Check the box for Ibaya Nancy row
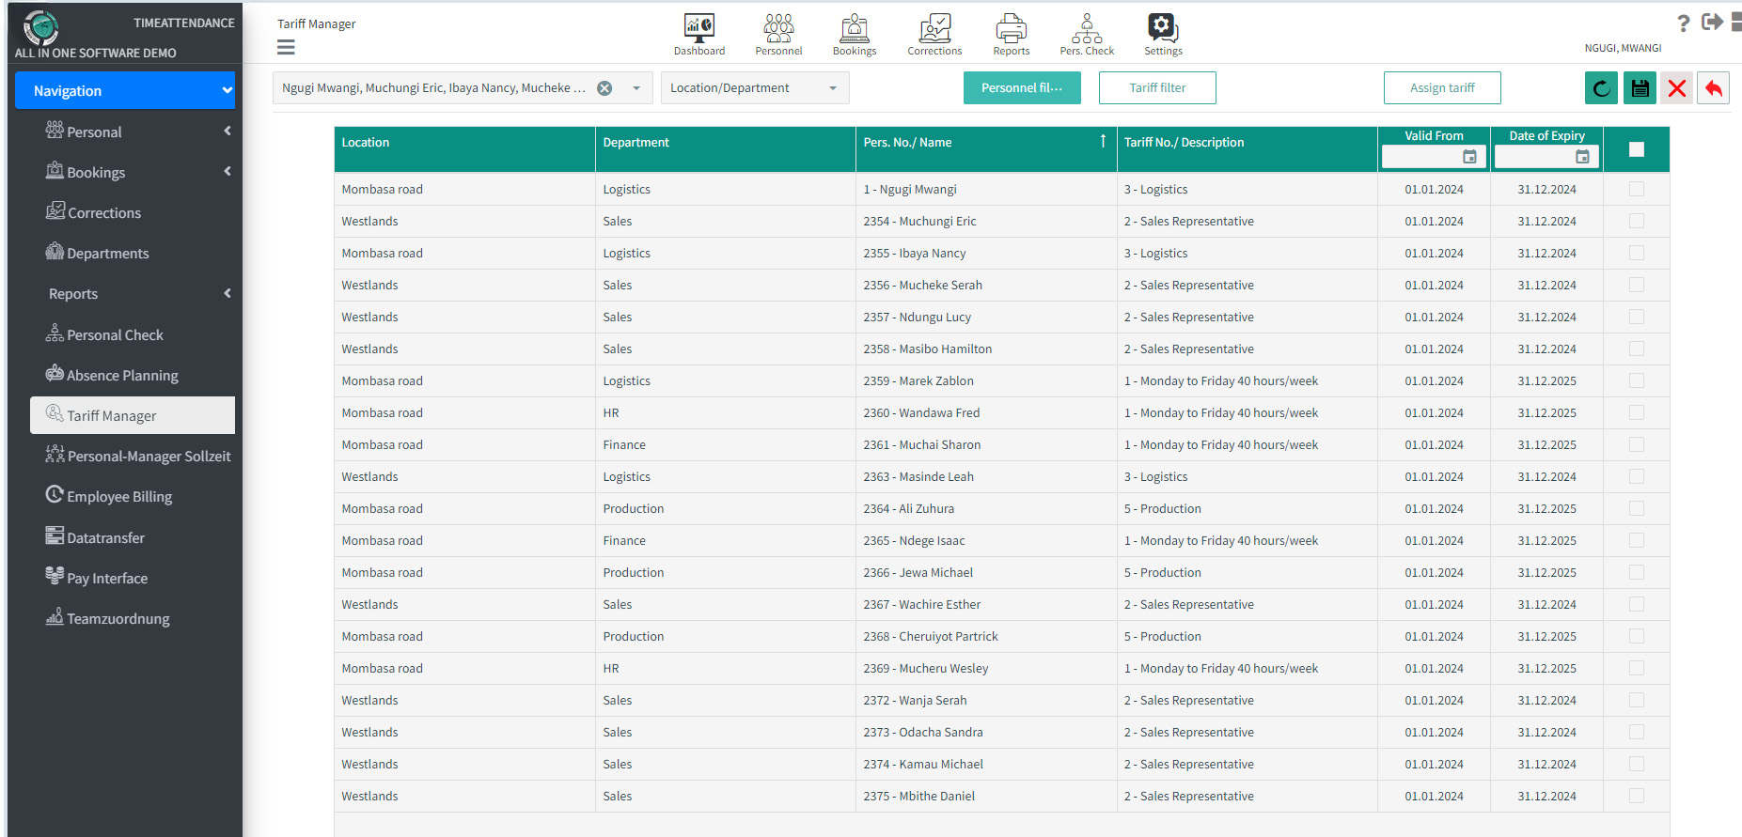This screenshot has height=837, width=1742. pos(1637,253)
